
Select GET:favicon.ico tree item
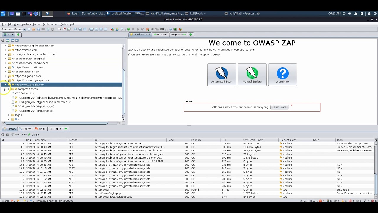click(x=24, y=93)
